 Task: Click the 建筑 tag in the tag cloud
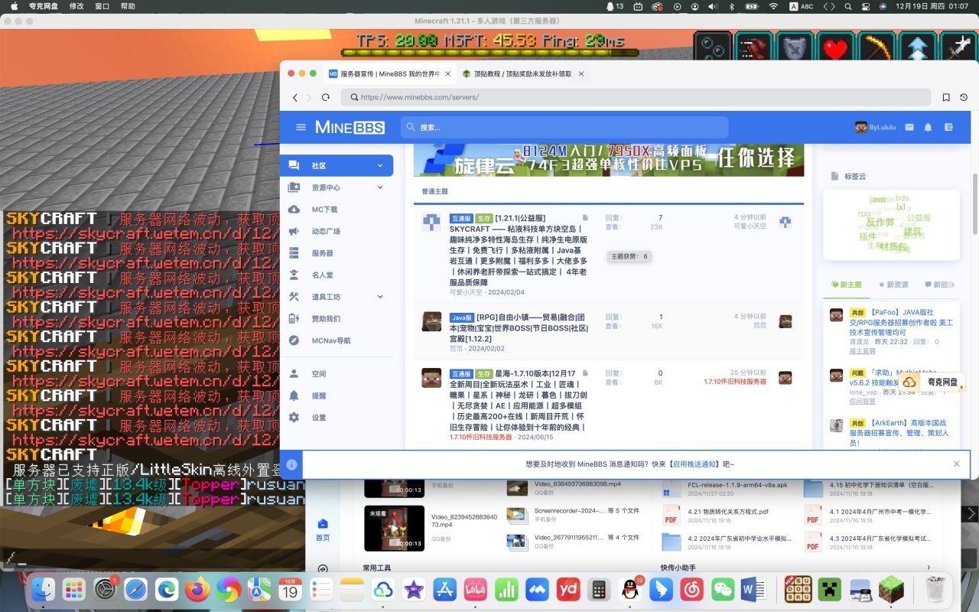coord(912,232)
